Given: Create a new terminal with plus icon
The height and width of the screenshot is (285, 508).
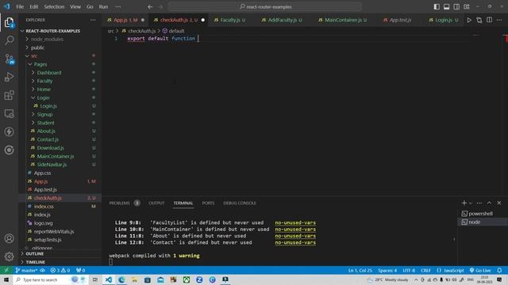Looking at the screenshot, I should coord(464,203).
